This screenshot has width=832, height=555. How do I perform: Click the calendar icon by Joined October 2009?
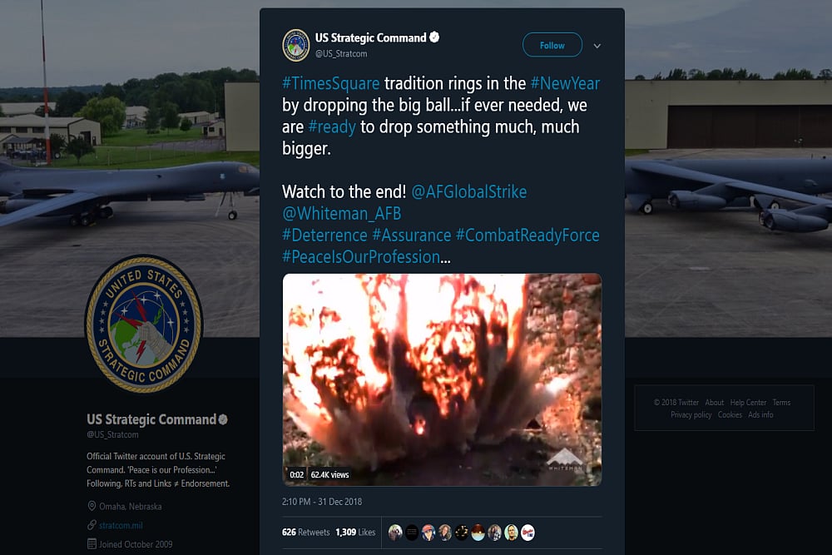click(x=92, y=544)
